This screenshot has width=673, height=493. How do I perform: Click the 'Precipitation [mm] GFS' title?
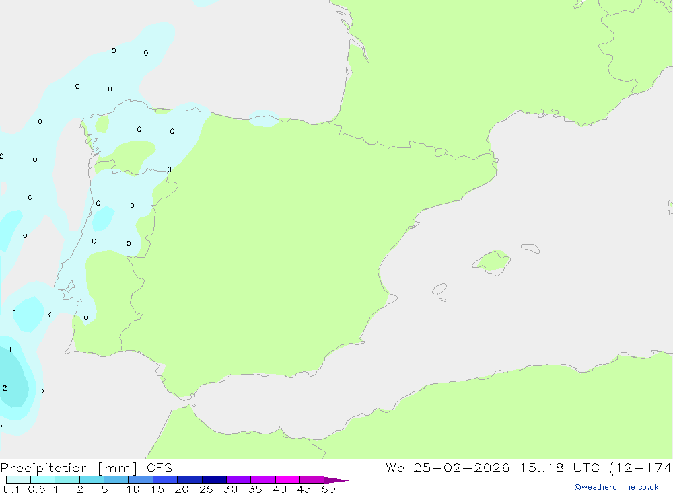(86, 468)
